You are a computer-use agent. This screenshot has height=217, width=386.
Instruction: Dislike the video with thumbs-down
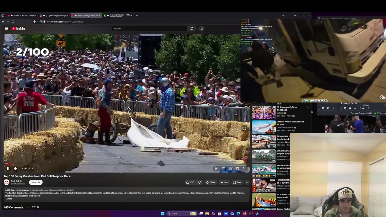[199, 182]
